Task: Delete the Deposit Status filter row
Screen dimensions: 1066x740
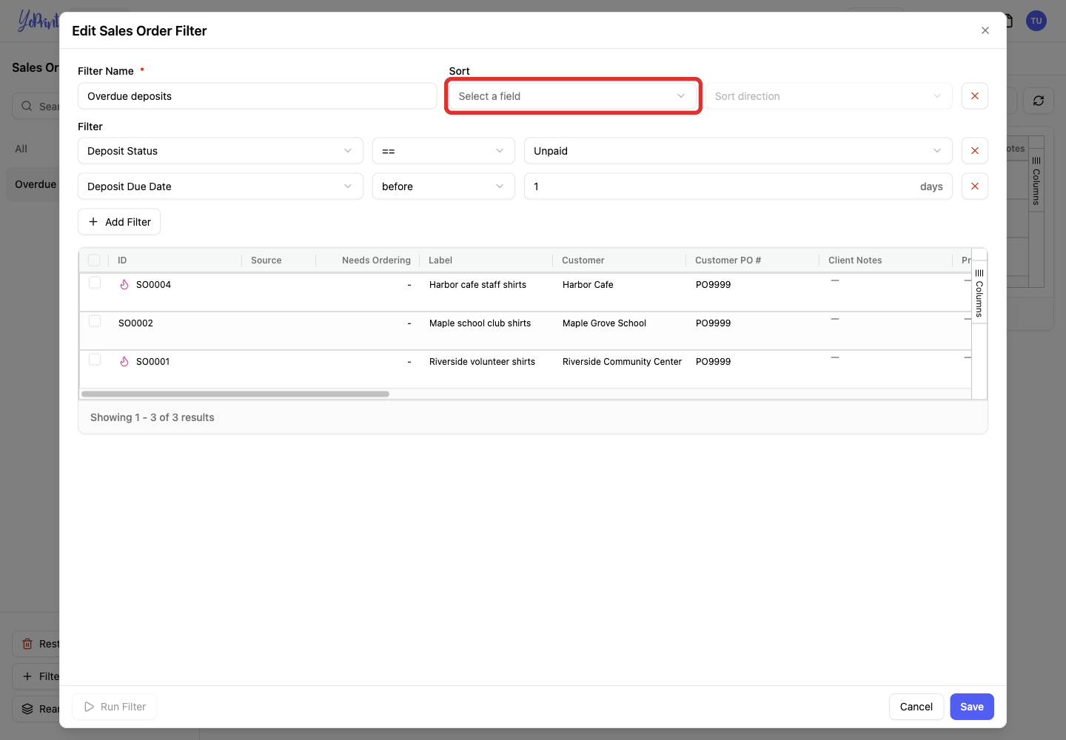Action: pos(974,151)
